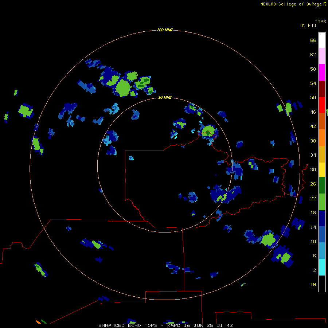This screenshot has width=328, height=328.
Task: Click the yellow swatch between 30 and 34
Action: coord(322,170)
